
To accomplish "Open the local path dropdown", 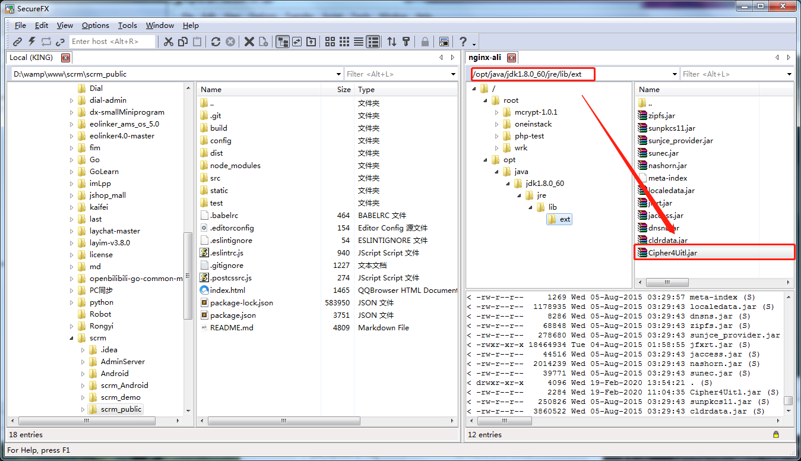I will pos(338,74).
